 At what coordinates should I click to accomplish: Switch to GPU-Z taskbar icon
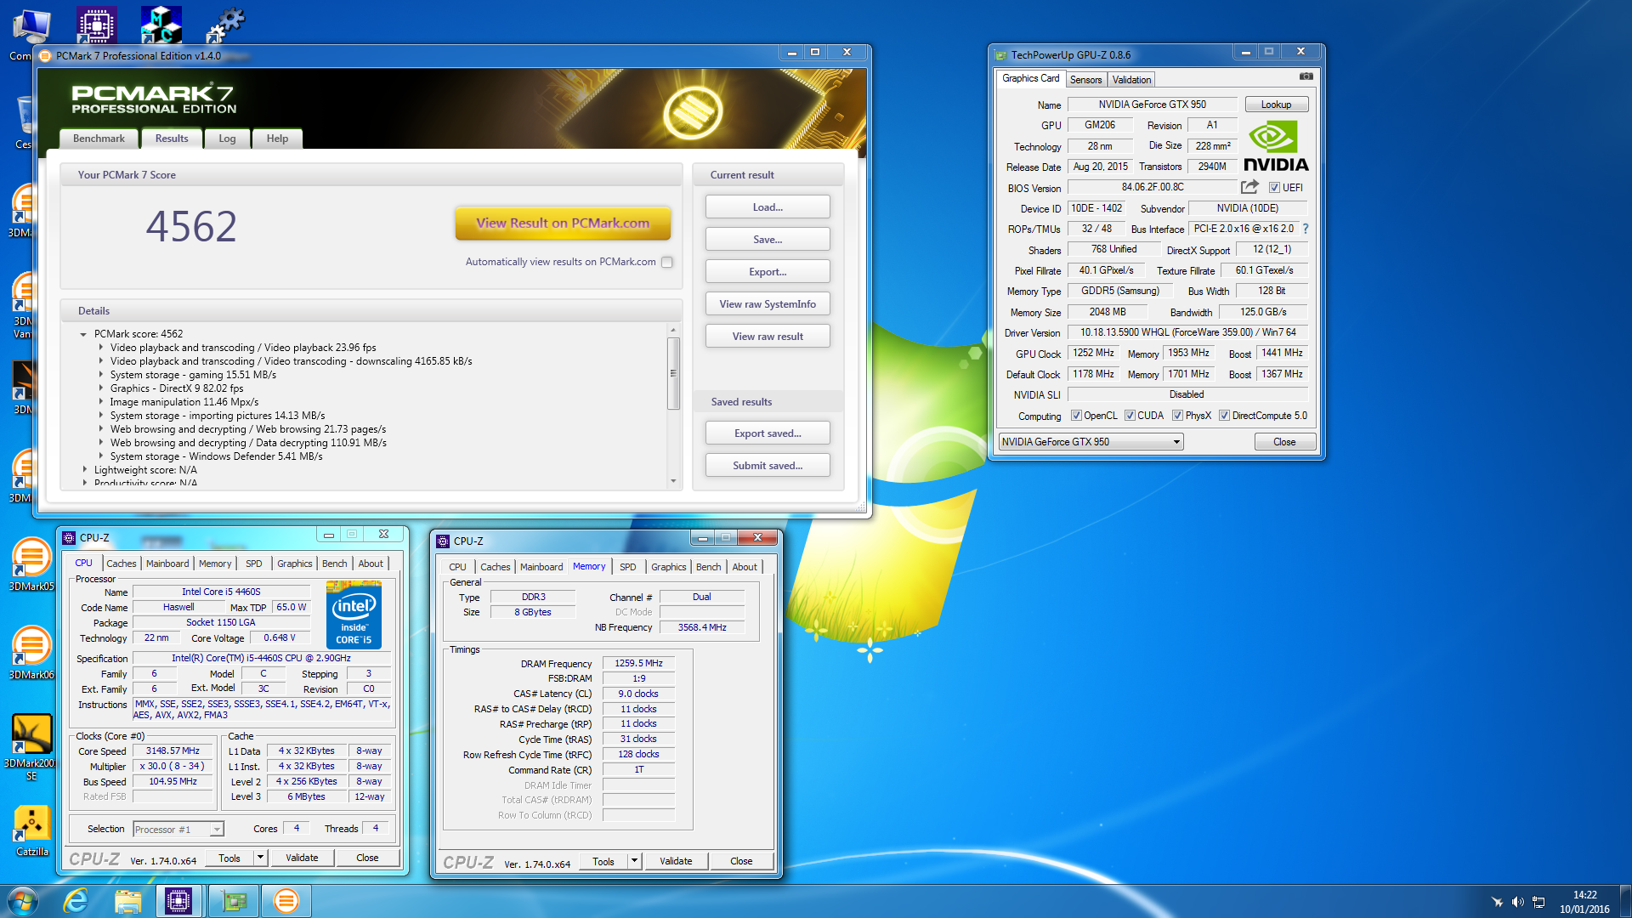point(234,901)
